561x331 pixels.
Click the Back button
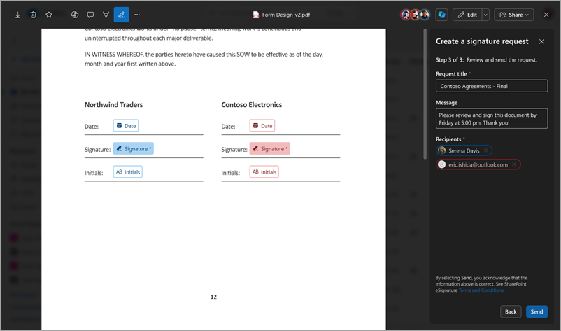(x=511, y=311)
